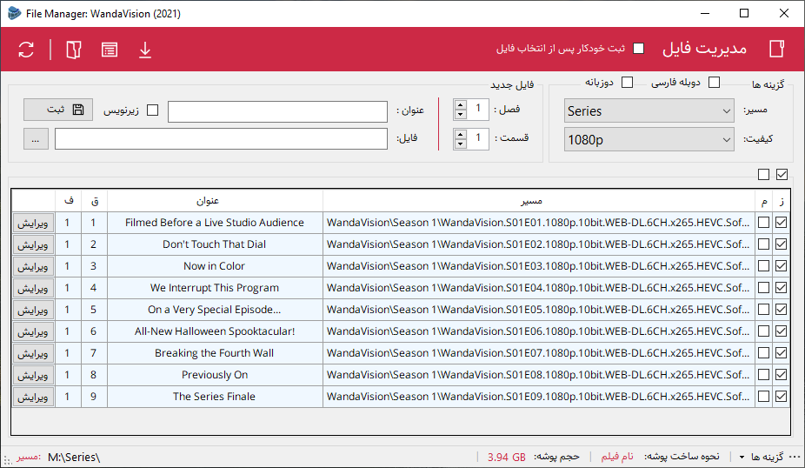
Task: Click ویرایش for We Interrupt This Program
Action: [33, 289]
